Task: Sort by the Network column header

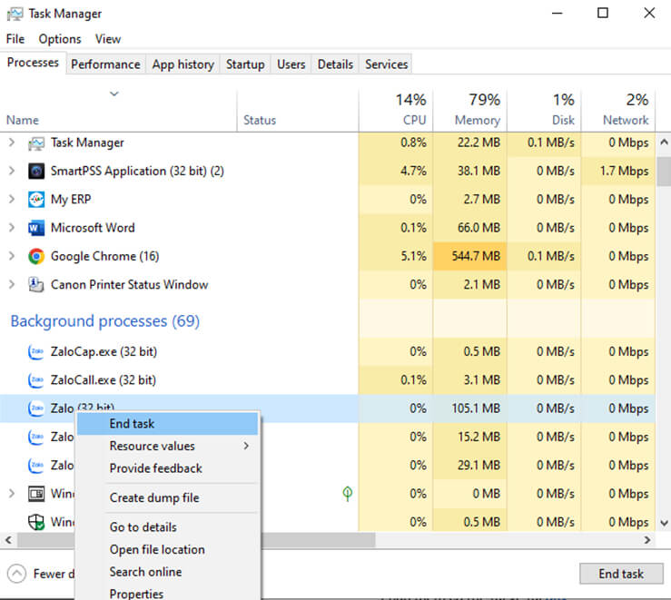Action: tap(618, 110)
